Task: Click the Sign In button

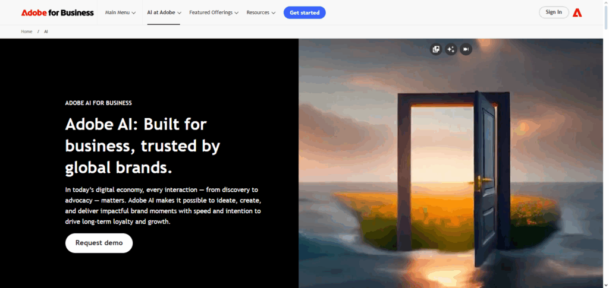Action: pyautogui.click(x=554, y=12)
